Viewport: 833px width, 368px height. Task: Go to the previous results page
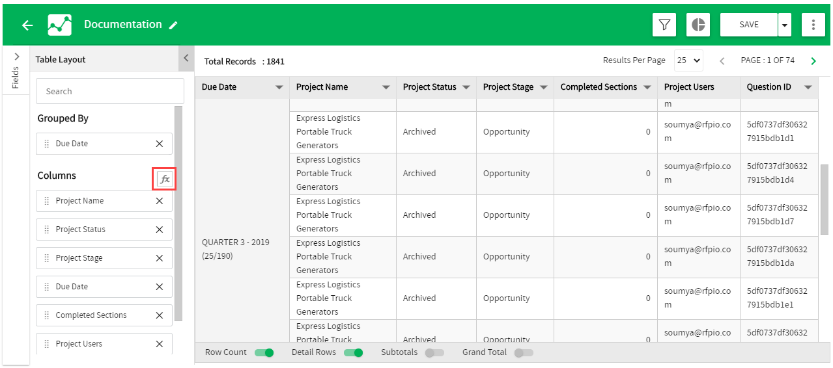tap(722, 61)
